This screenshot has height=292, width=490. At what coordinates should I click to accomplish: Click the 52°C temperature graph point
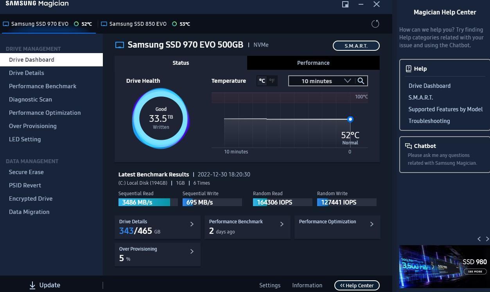point(350,119)
